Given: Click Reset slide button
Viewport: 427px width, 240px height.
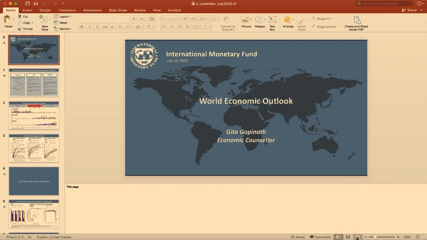Looking at the screenshot, I should tap(61, 23).
